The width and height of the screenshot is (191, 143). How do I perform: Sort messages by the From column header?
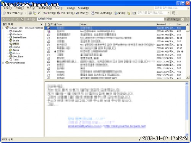click(x=68, y=24)
